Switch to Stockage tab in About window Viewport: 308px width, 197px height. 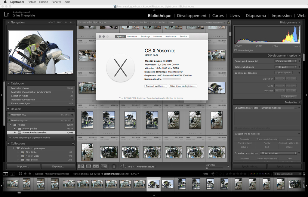coord(145,36)
